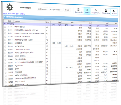Click the Sair exit icon
The height and width of the screenshot is (105, 121).
point(65,10)
